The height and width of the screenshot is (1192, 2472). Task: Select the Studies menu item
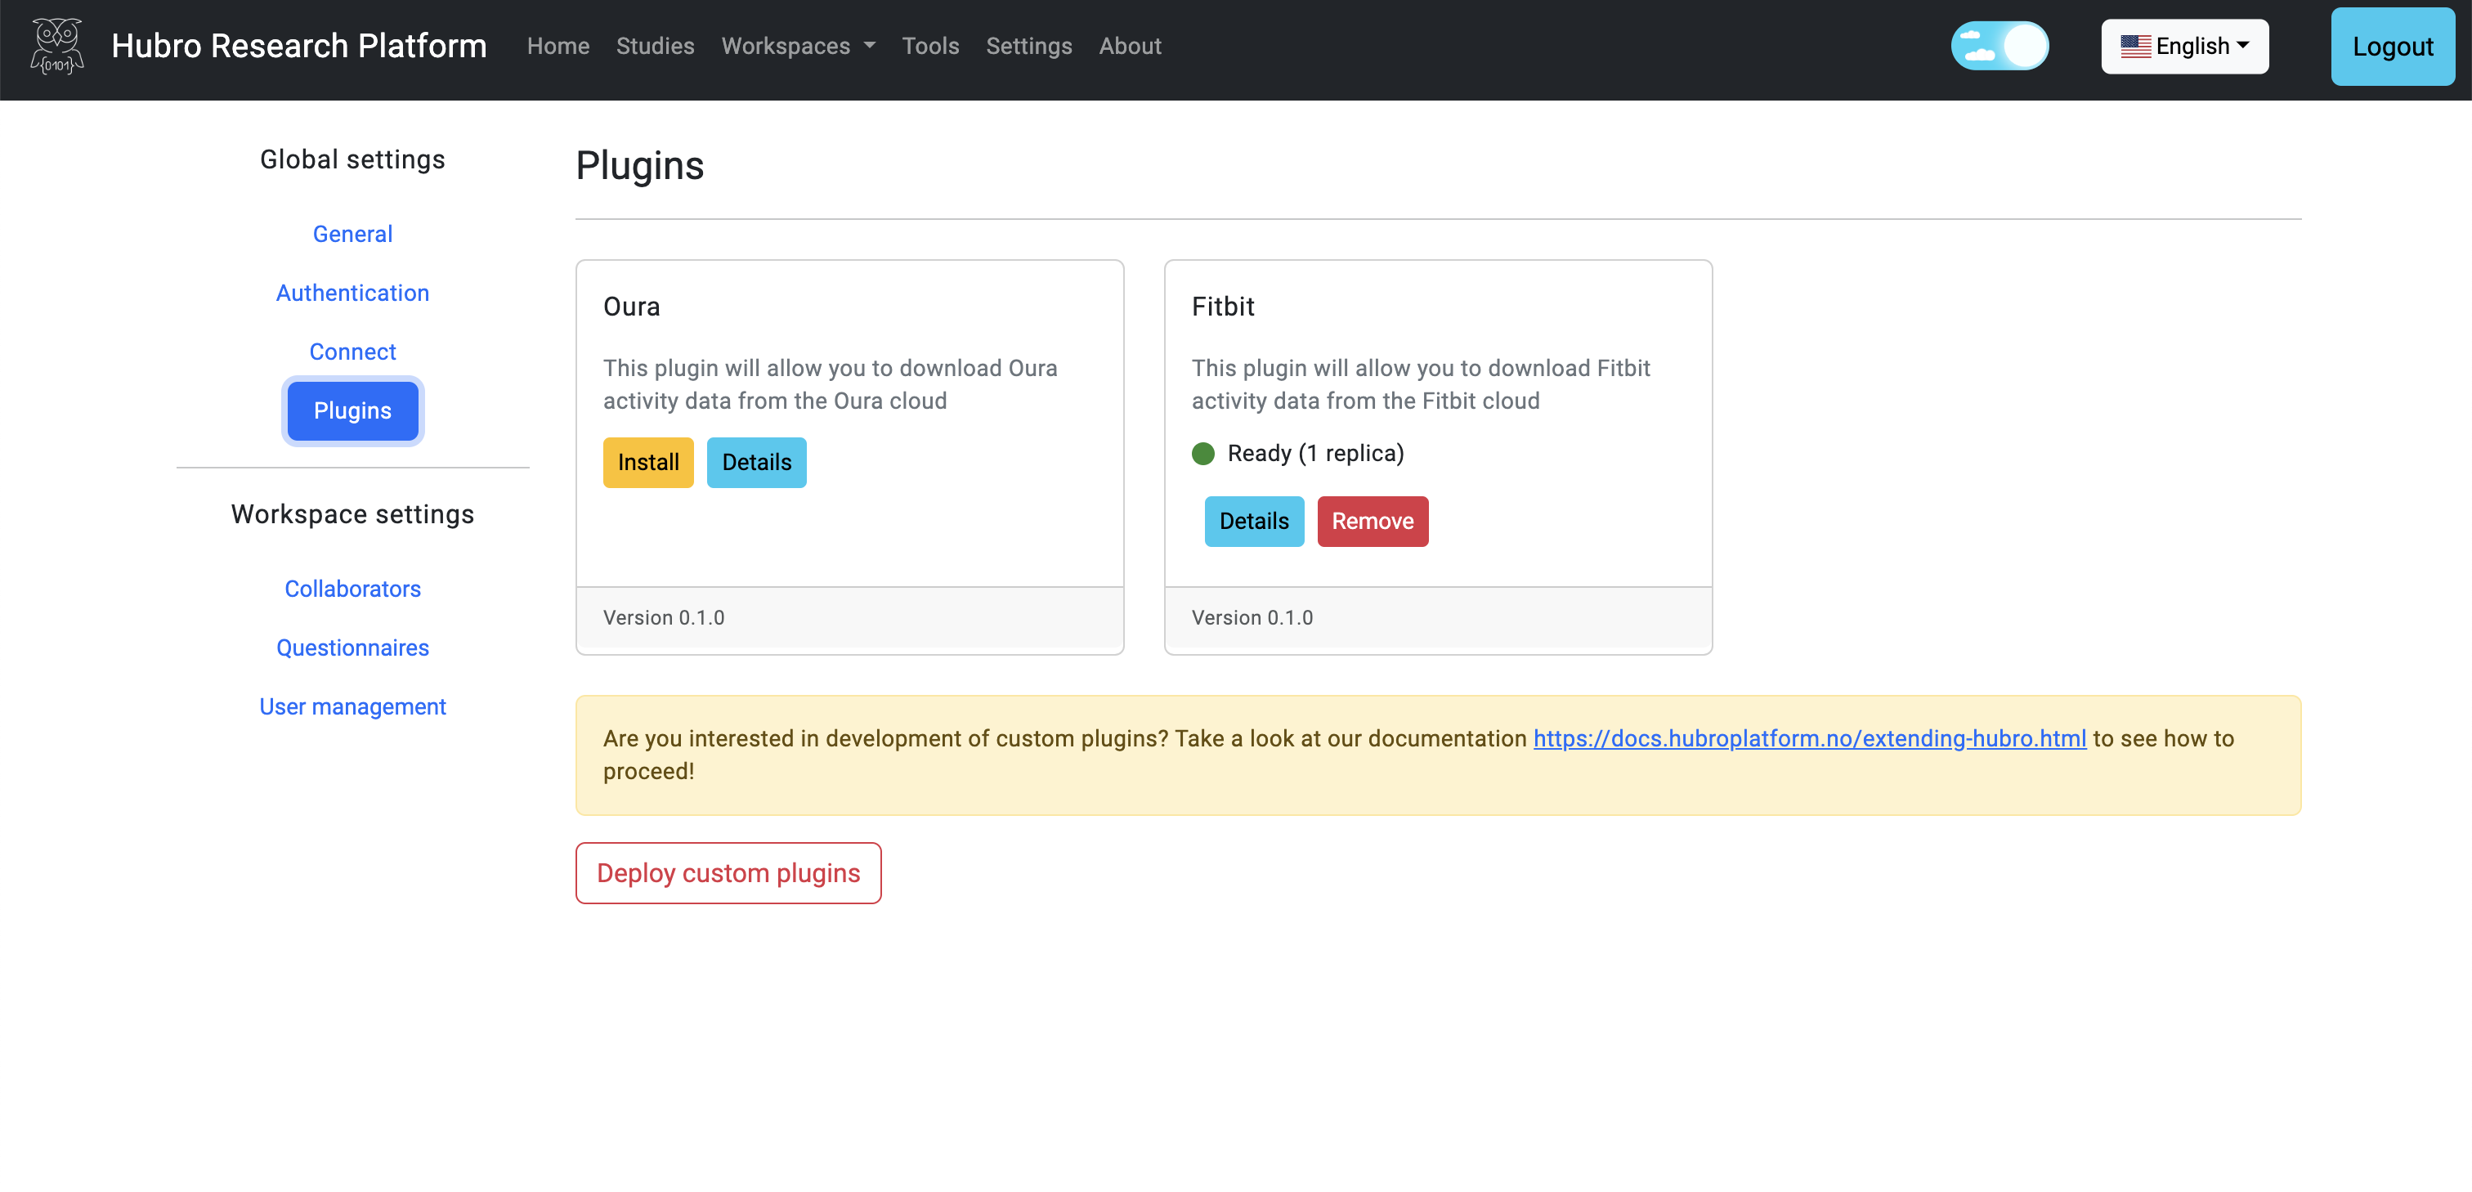point(656,46)
